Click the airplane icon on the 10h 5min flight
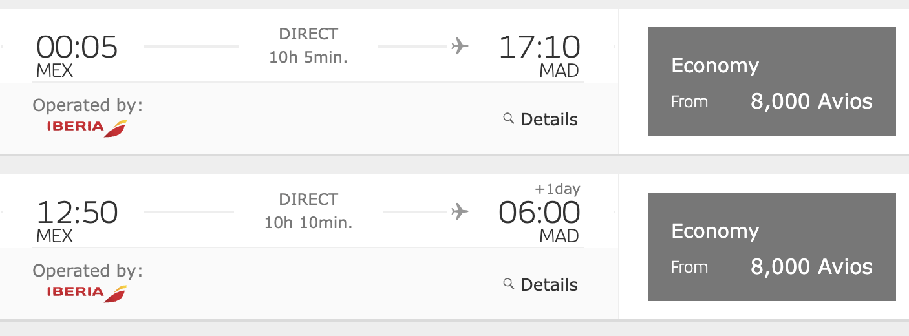This screenshot has height=336, width=909. click(x=460, y=47)
